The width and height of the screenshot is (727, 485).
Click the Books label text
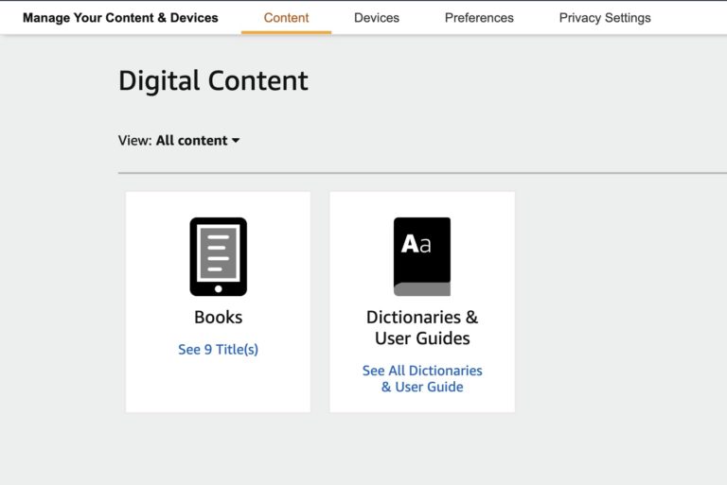click(218, 318)
